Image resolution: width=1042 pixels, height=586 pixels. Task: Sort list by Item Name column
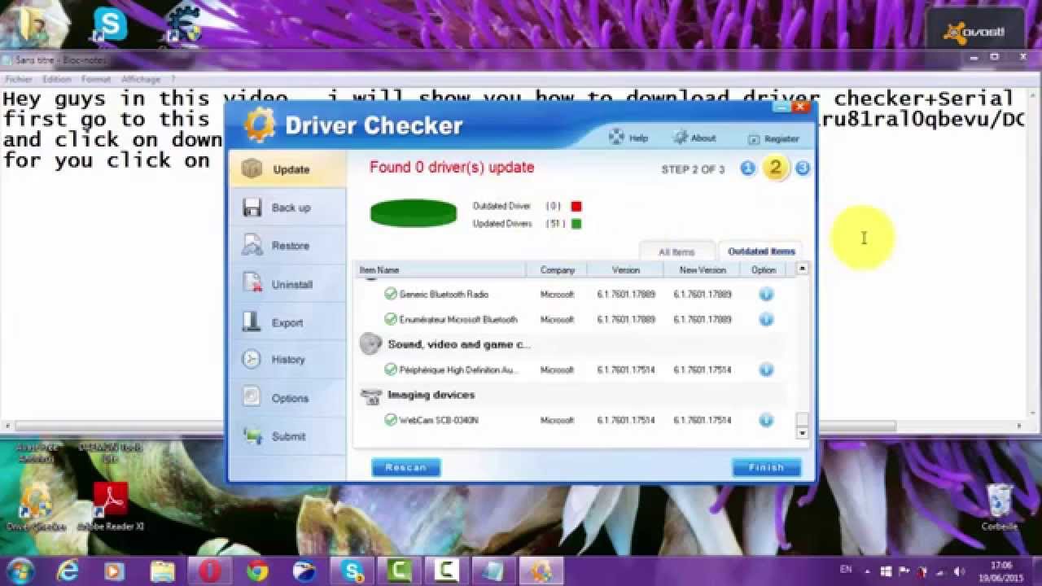(440, 270)
